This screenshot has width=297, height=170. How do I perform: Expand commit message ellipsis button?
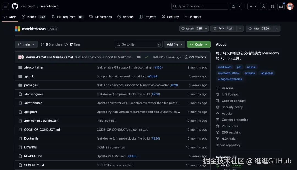(x=139, y=57)
